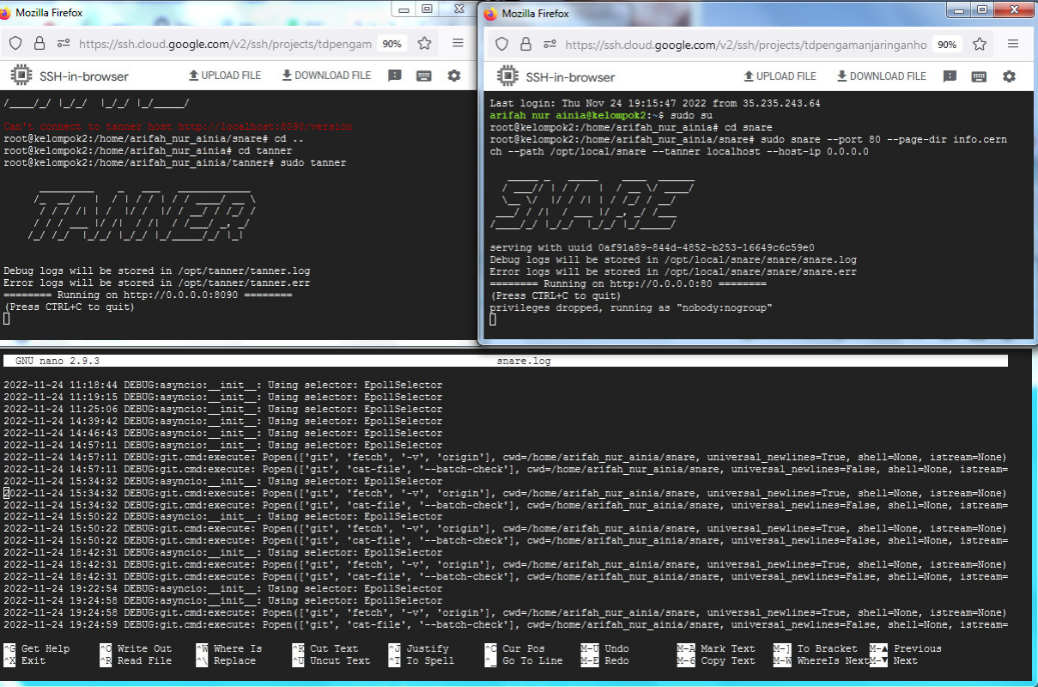The height and width of the screenshot is (687, 1038).
Task: Click nano "Go To Line" shortcut
Action: point(524,660)
